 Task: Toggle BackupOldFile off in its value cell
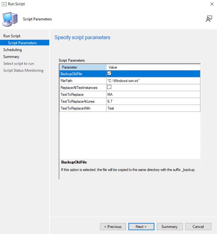[x=109, y=74]
